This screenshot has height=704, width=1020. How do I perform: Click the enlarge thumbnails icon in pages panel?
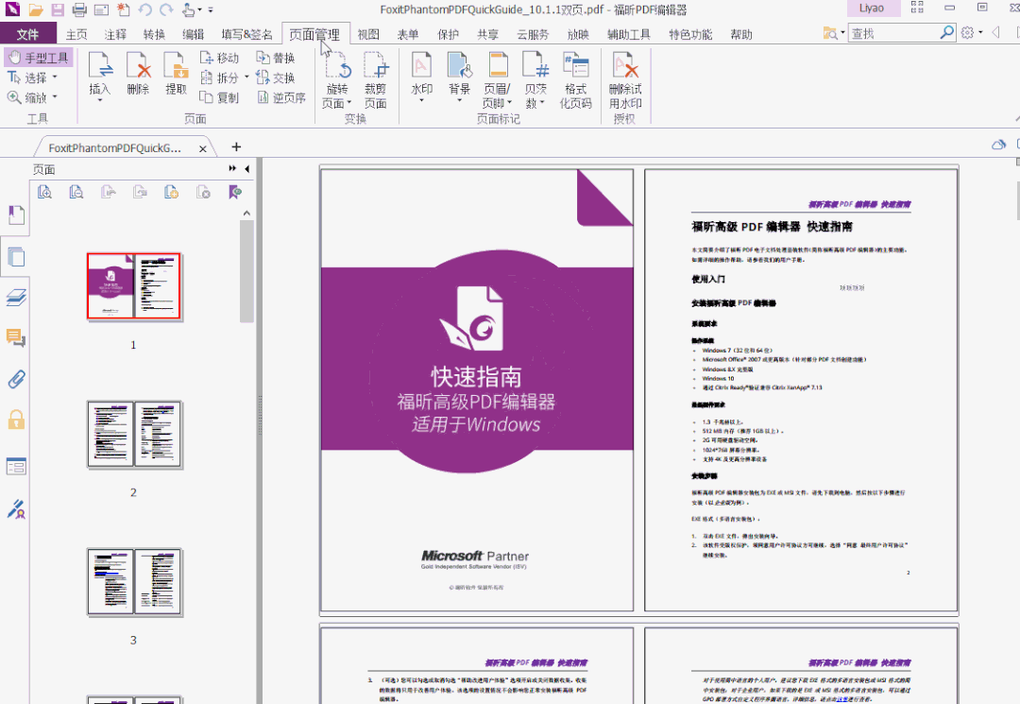click(44, 192)
